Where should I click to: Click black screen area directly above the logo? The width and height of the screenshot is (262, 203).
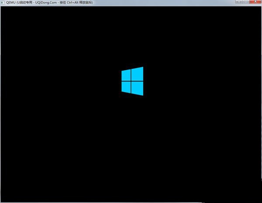click(132, 52)
